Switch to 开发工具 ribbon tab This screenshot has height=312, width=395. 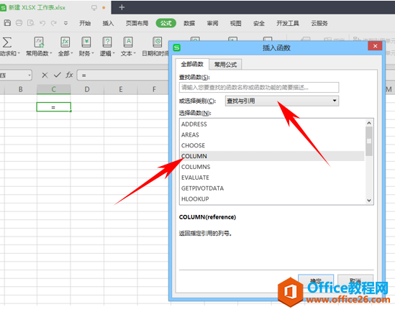click(x=288, y=23)
